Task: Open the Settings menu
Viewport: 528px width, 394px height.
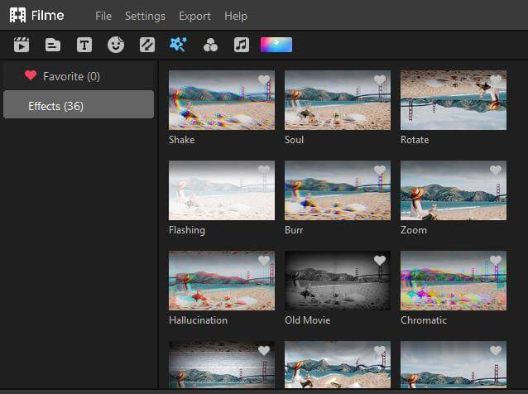Action: [x=145, y=16]
